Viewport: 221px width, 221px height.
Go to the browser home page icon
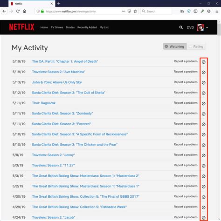tap(25, 11)
